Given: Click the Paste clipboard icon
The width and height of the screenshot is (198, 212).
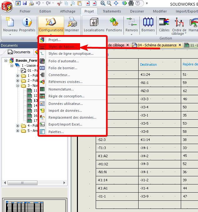Looking at the screenshot, I should (x=79, y=3).
